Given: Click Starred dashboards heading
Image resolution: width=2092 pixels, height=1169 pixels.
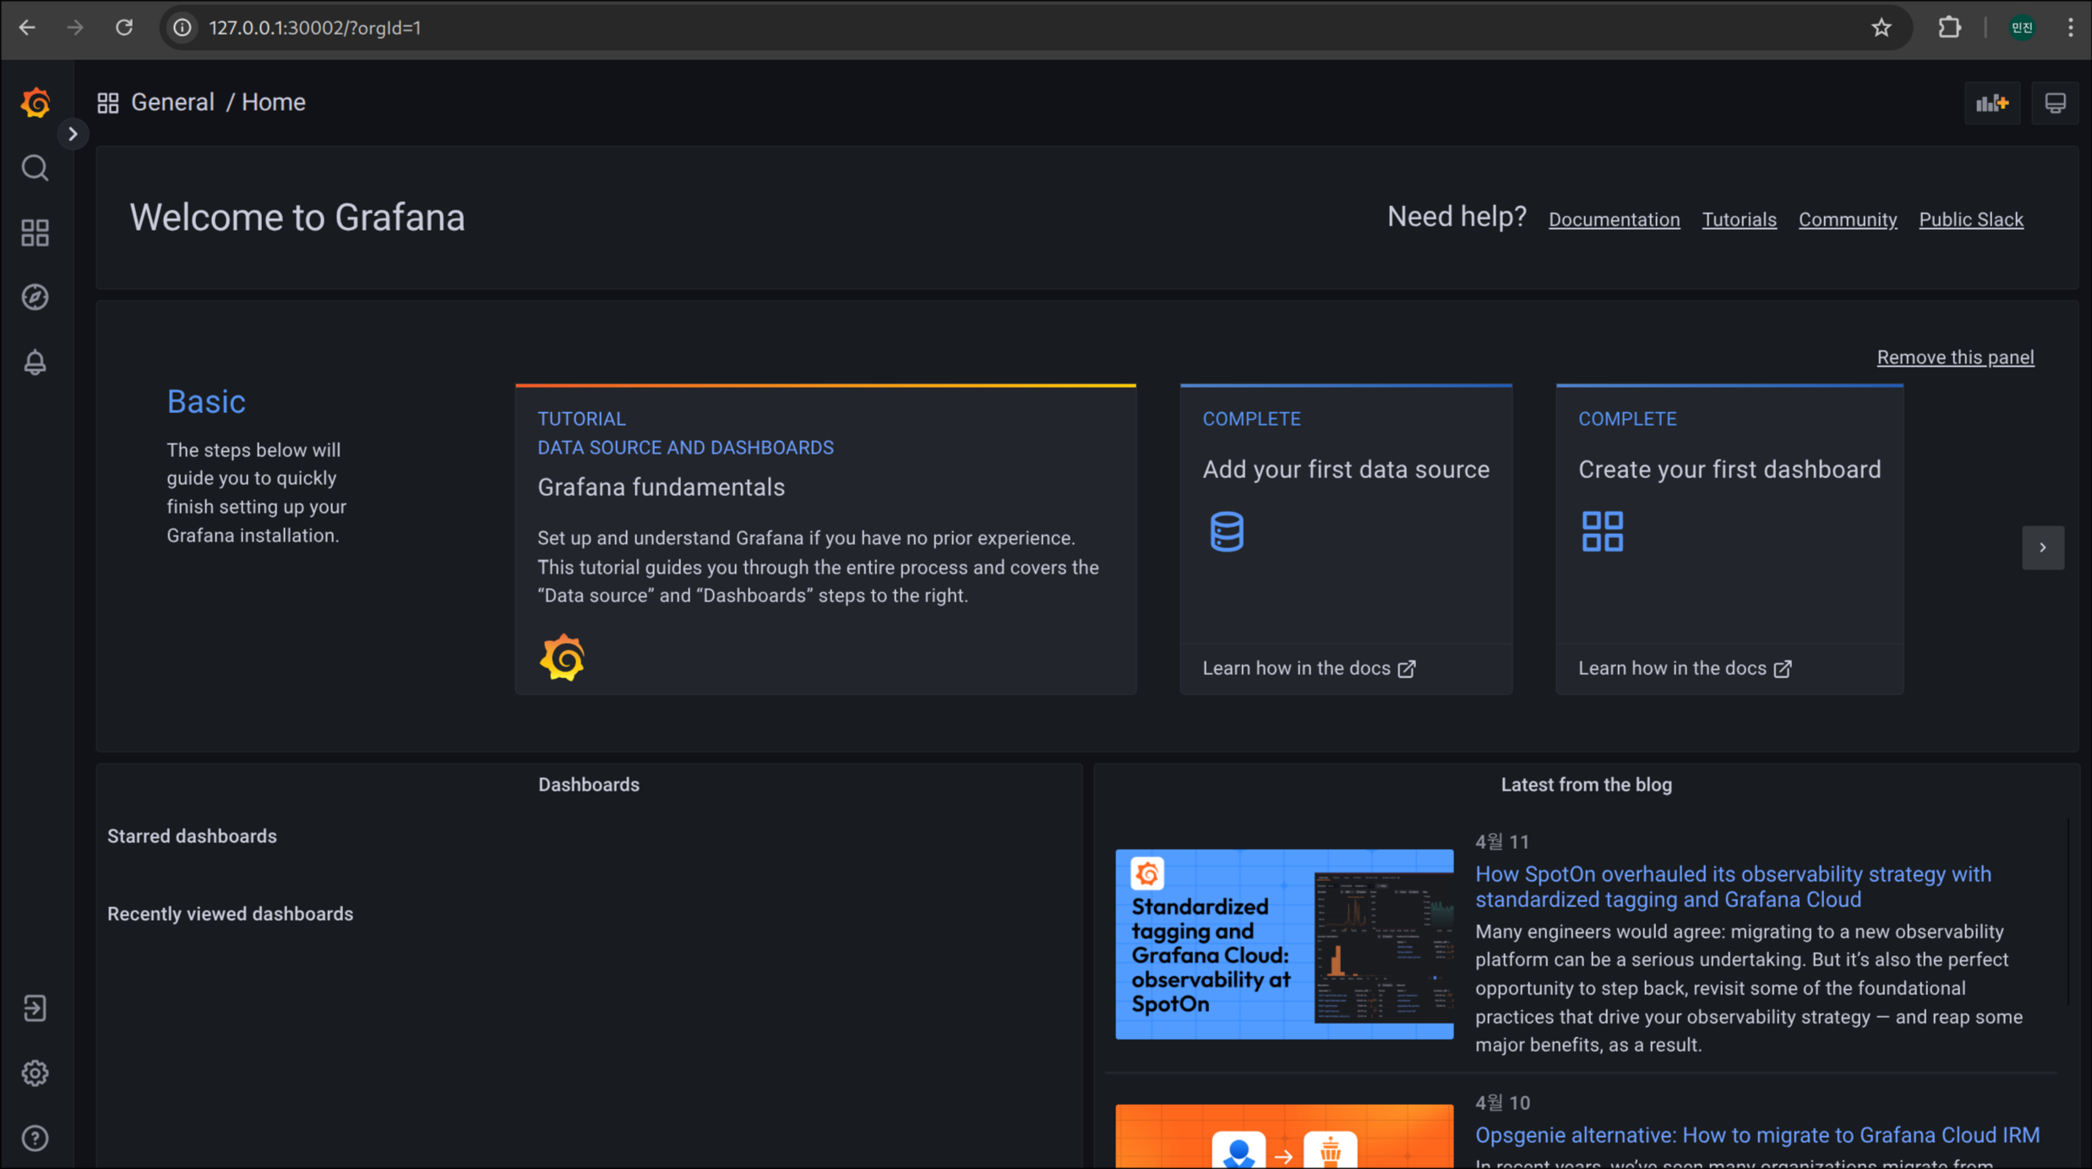Looking at the screenshot, I should click(192, 836).
